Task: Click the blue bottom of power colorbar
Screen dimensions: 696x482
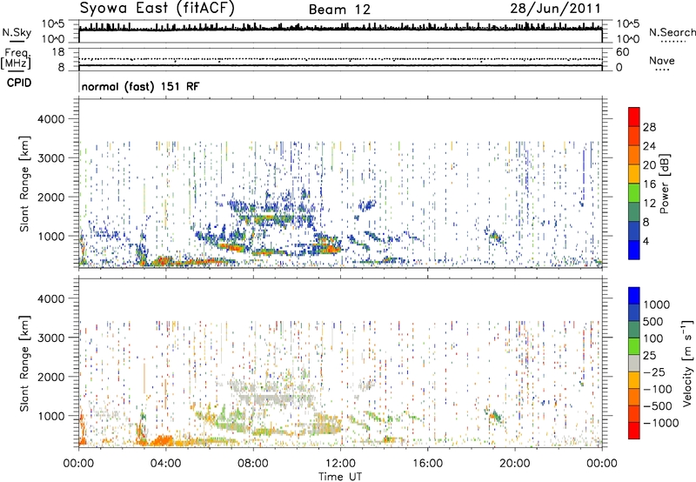Action: point(634,250)
